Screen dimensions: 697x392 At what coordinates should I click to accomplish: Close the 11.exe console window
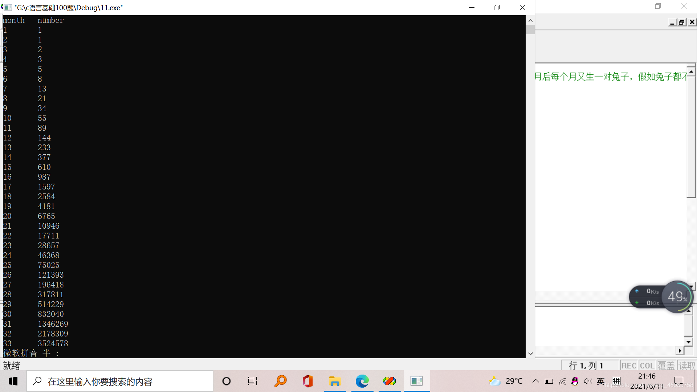[522, 7]
